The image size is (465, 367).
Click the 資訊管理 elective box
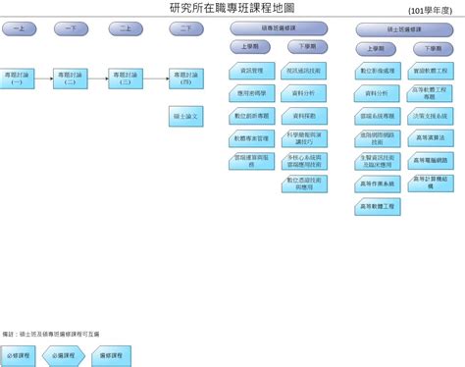click(252, 71)
